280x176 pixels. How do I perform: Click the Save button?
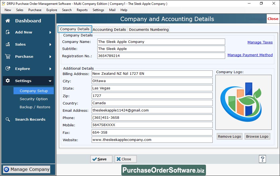point(101,159)
